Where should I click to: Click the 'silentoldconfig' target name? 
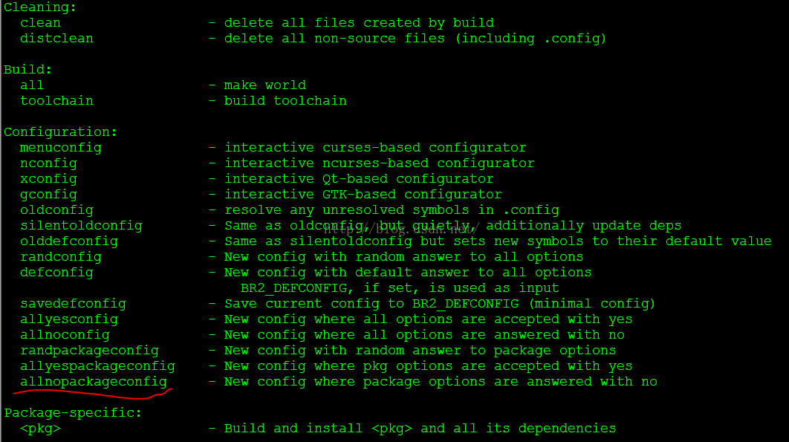click(x=82, y=226)
